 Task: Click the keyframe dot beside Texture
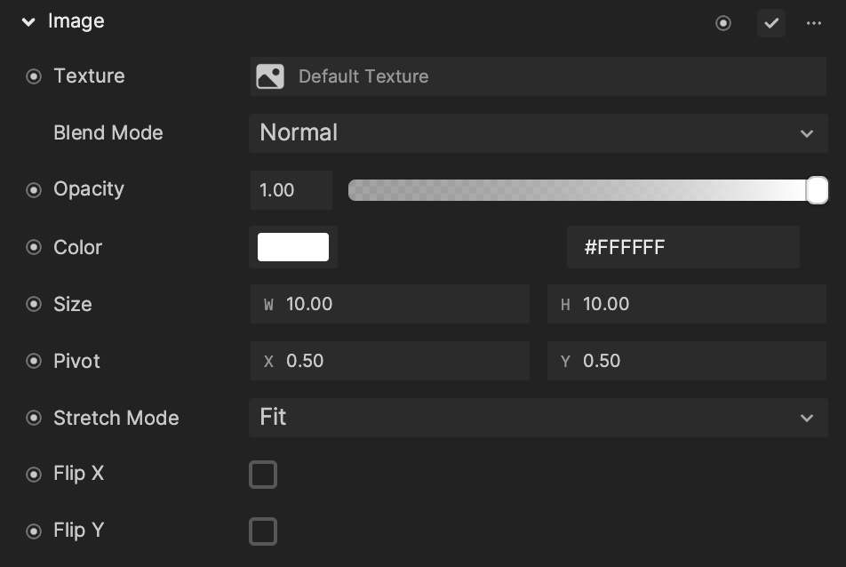tap(34, 76)
